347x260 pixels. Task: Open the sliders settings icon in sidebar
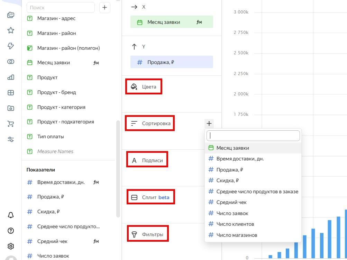(11, 139)
